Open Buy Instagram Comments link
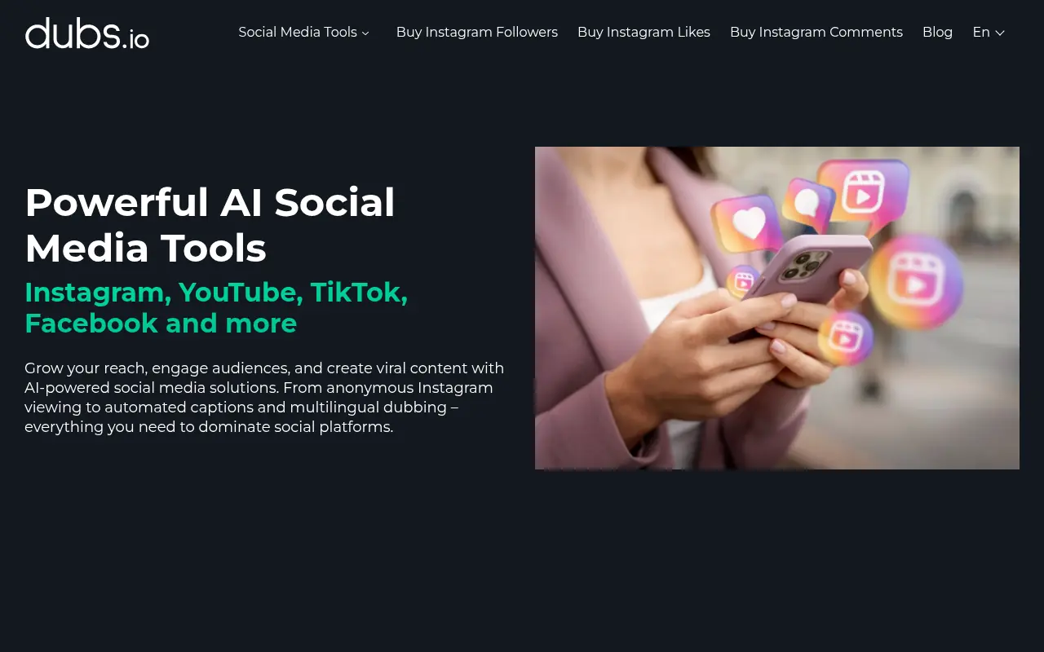This screenshot has width=1044, height=652. pyautogui.click(x=816, y=33)
